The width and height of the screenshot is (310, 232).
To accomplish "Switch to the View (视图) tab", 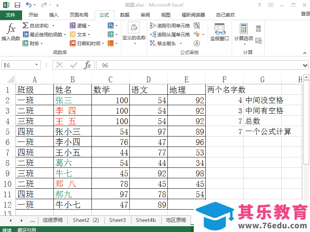I will coord(166,15).
